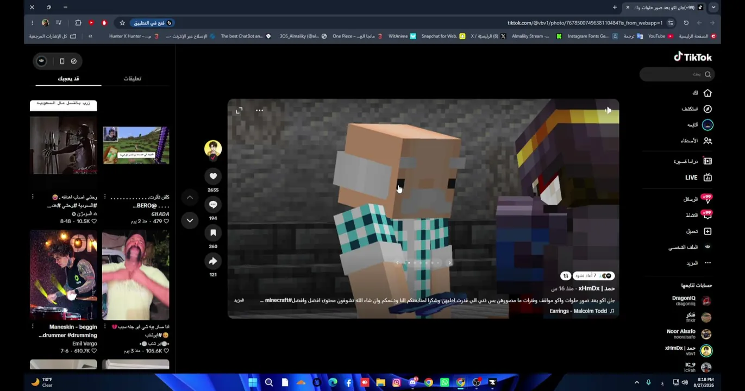Click the phone icon in top pill
This screenshot has width=745, height=391.
tap(62, 61)
